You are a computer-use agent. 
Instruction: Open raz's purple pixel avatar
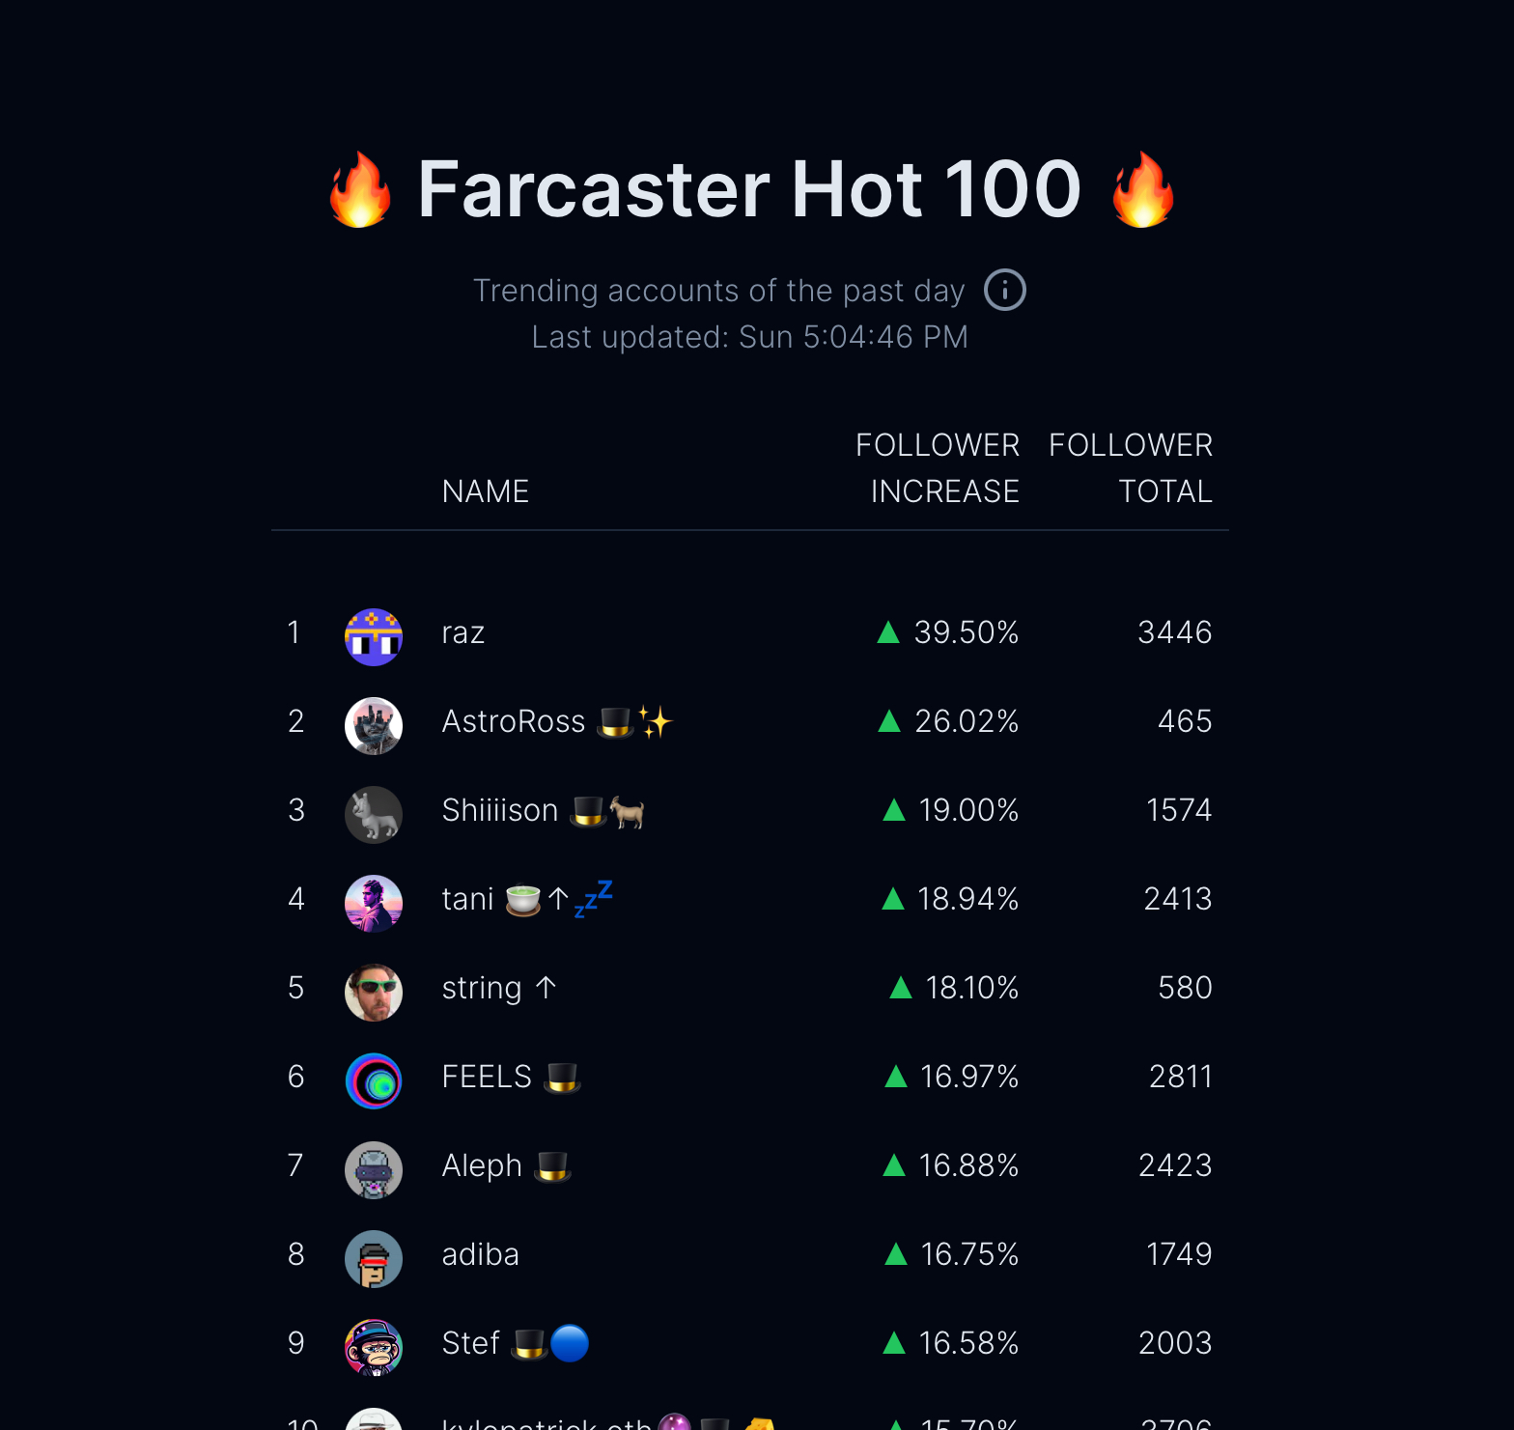point(374,637)
